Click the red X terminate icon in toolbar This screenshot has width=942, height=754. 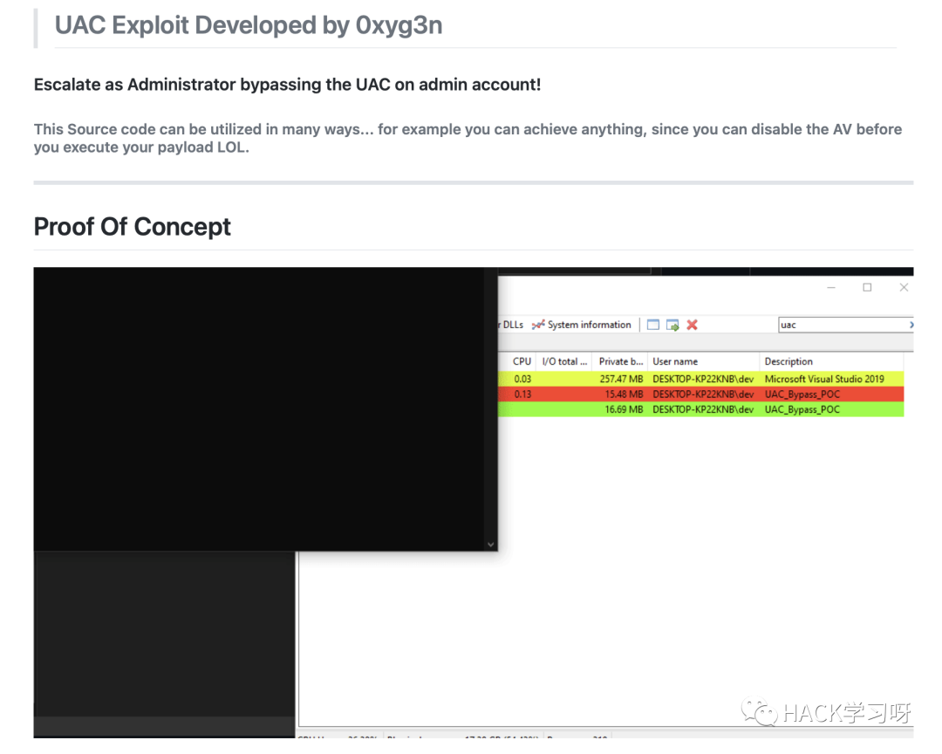pos(692,325)
